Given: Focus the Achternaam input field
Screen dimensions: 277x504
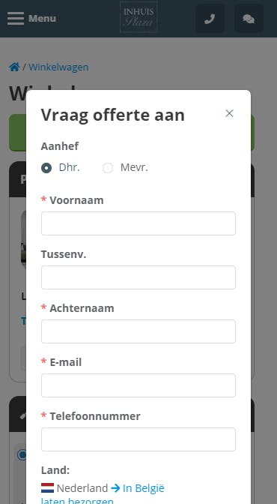Looking at the screenshot, I should 138,331.
